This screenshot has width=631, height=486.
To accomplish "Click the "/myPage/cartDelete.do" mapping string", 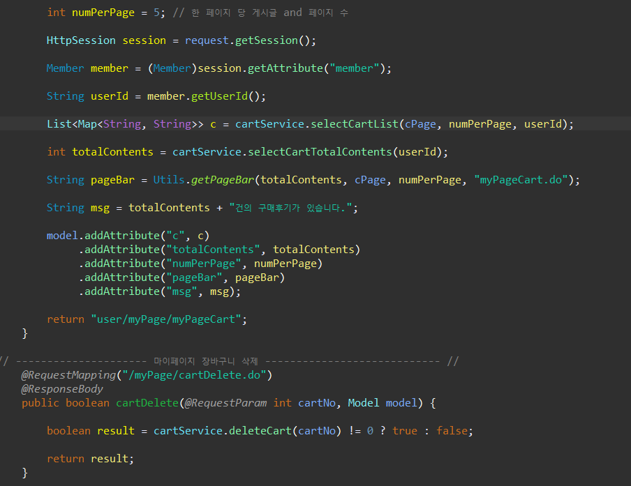I will click(x=194, y=375).
